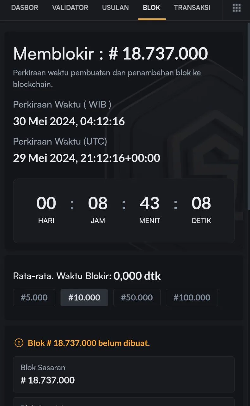The image size is (250, 406).
Task: Click the countdown MENIT value
Action: coord(150,203)
